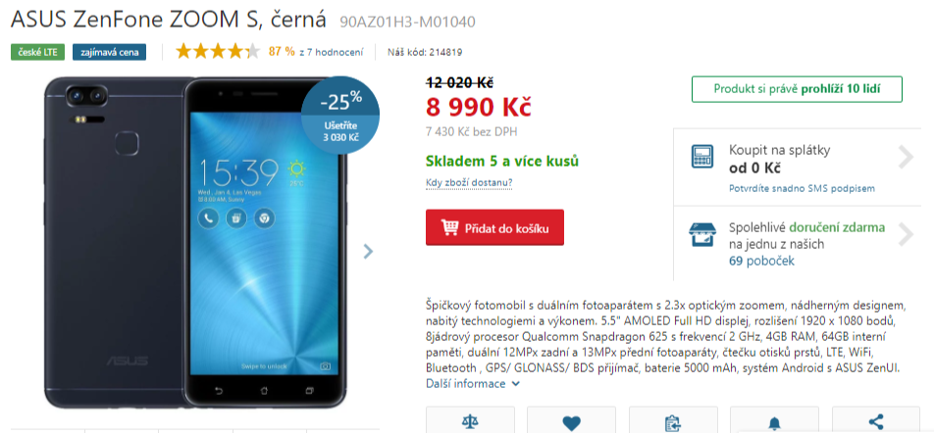Open the doručení zdarma chevron
This screenshot has height=433, width=934.
pos(906,234)
